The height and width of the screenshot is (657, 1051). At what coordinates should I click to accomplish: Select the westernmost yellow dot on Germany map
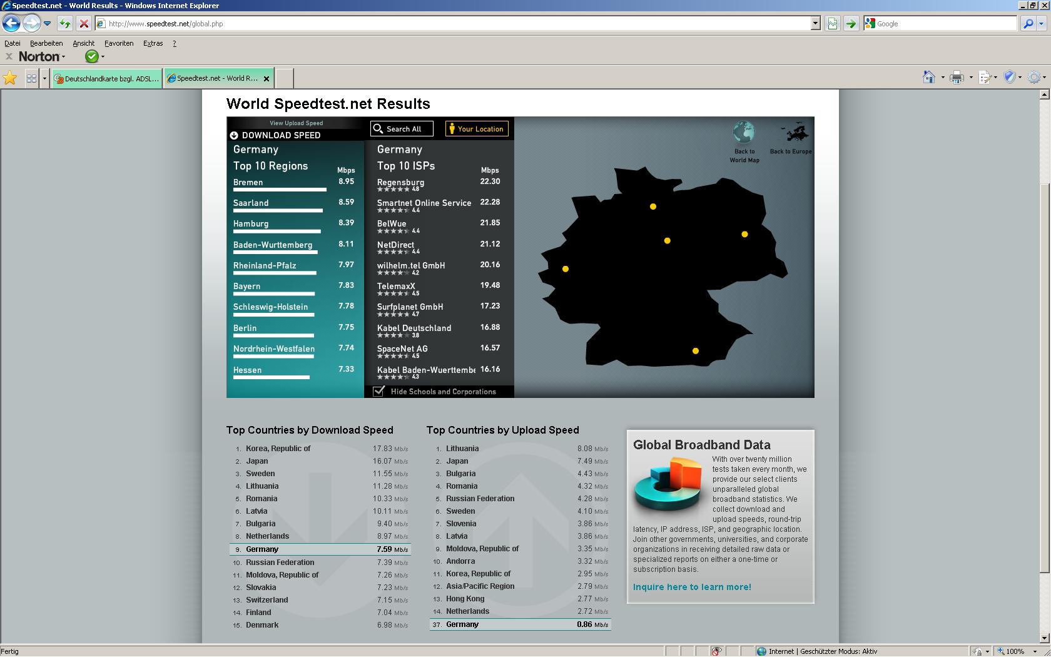566,269
